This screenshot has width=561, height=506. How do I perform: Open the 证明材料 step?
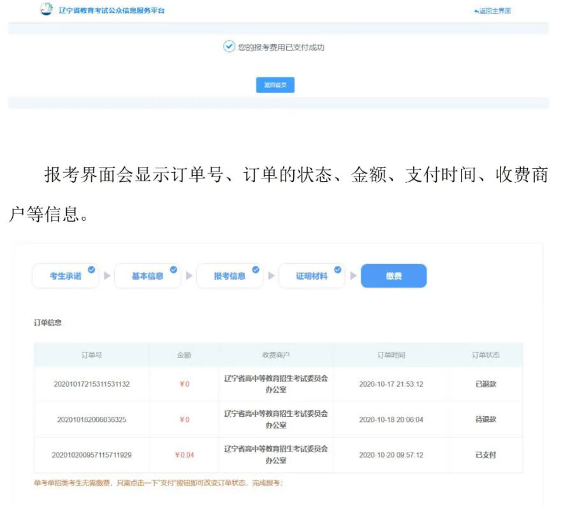coord(311,276)
